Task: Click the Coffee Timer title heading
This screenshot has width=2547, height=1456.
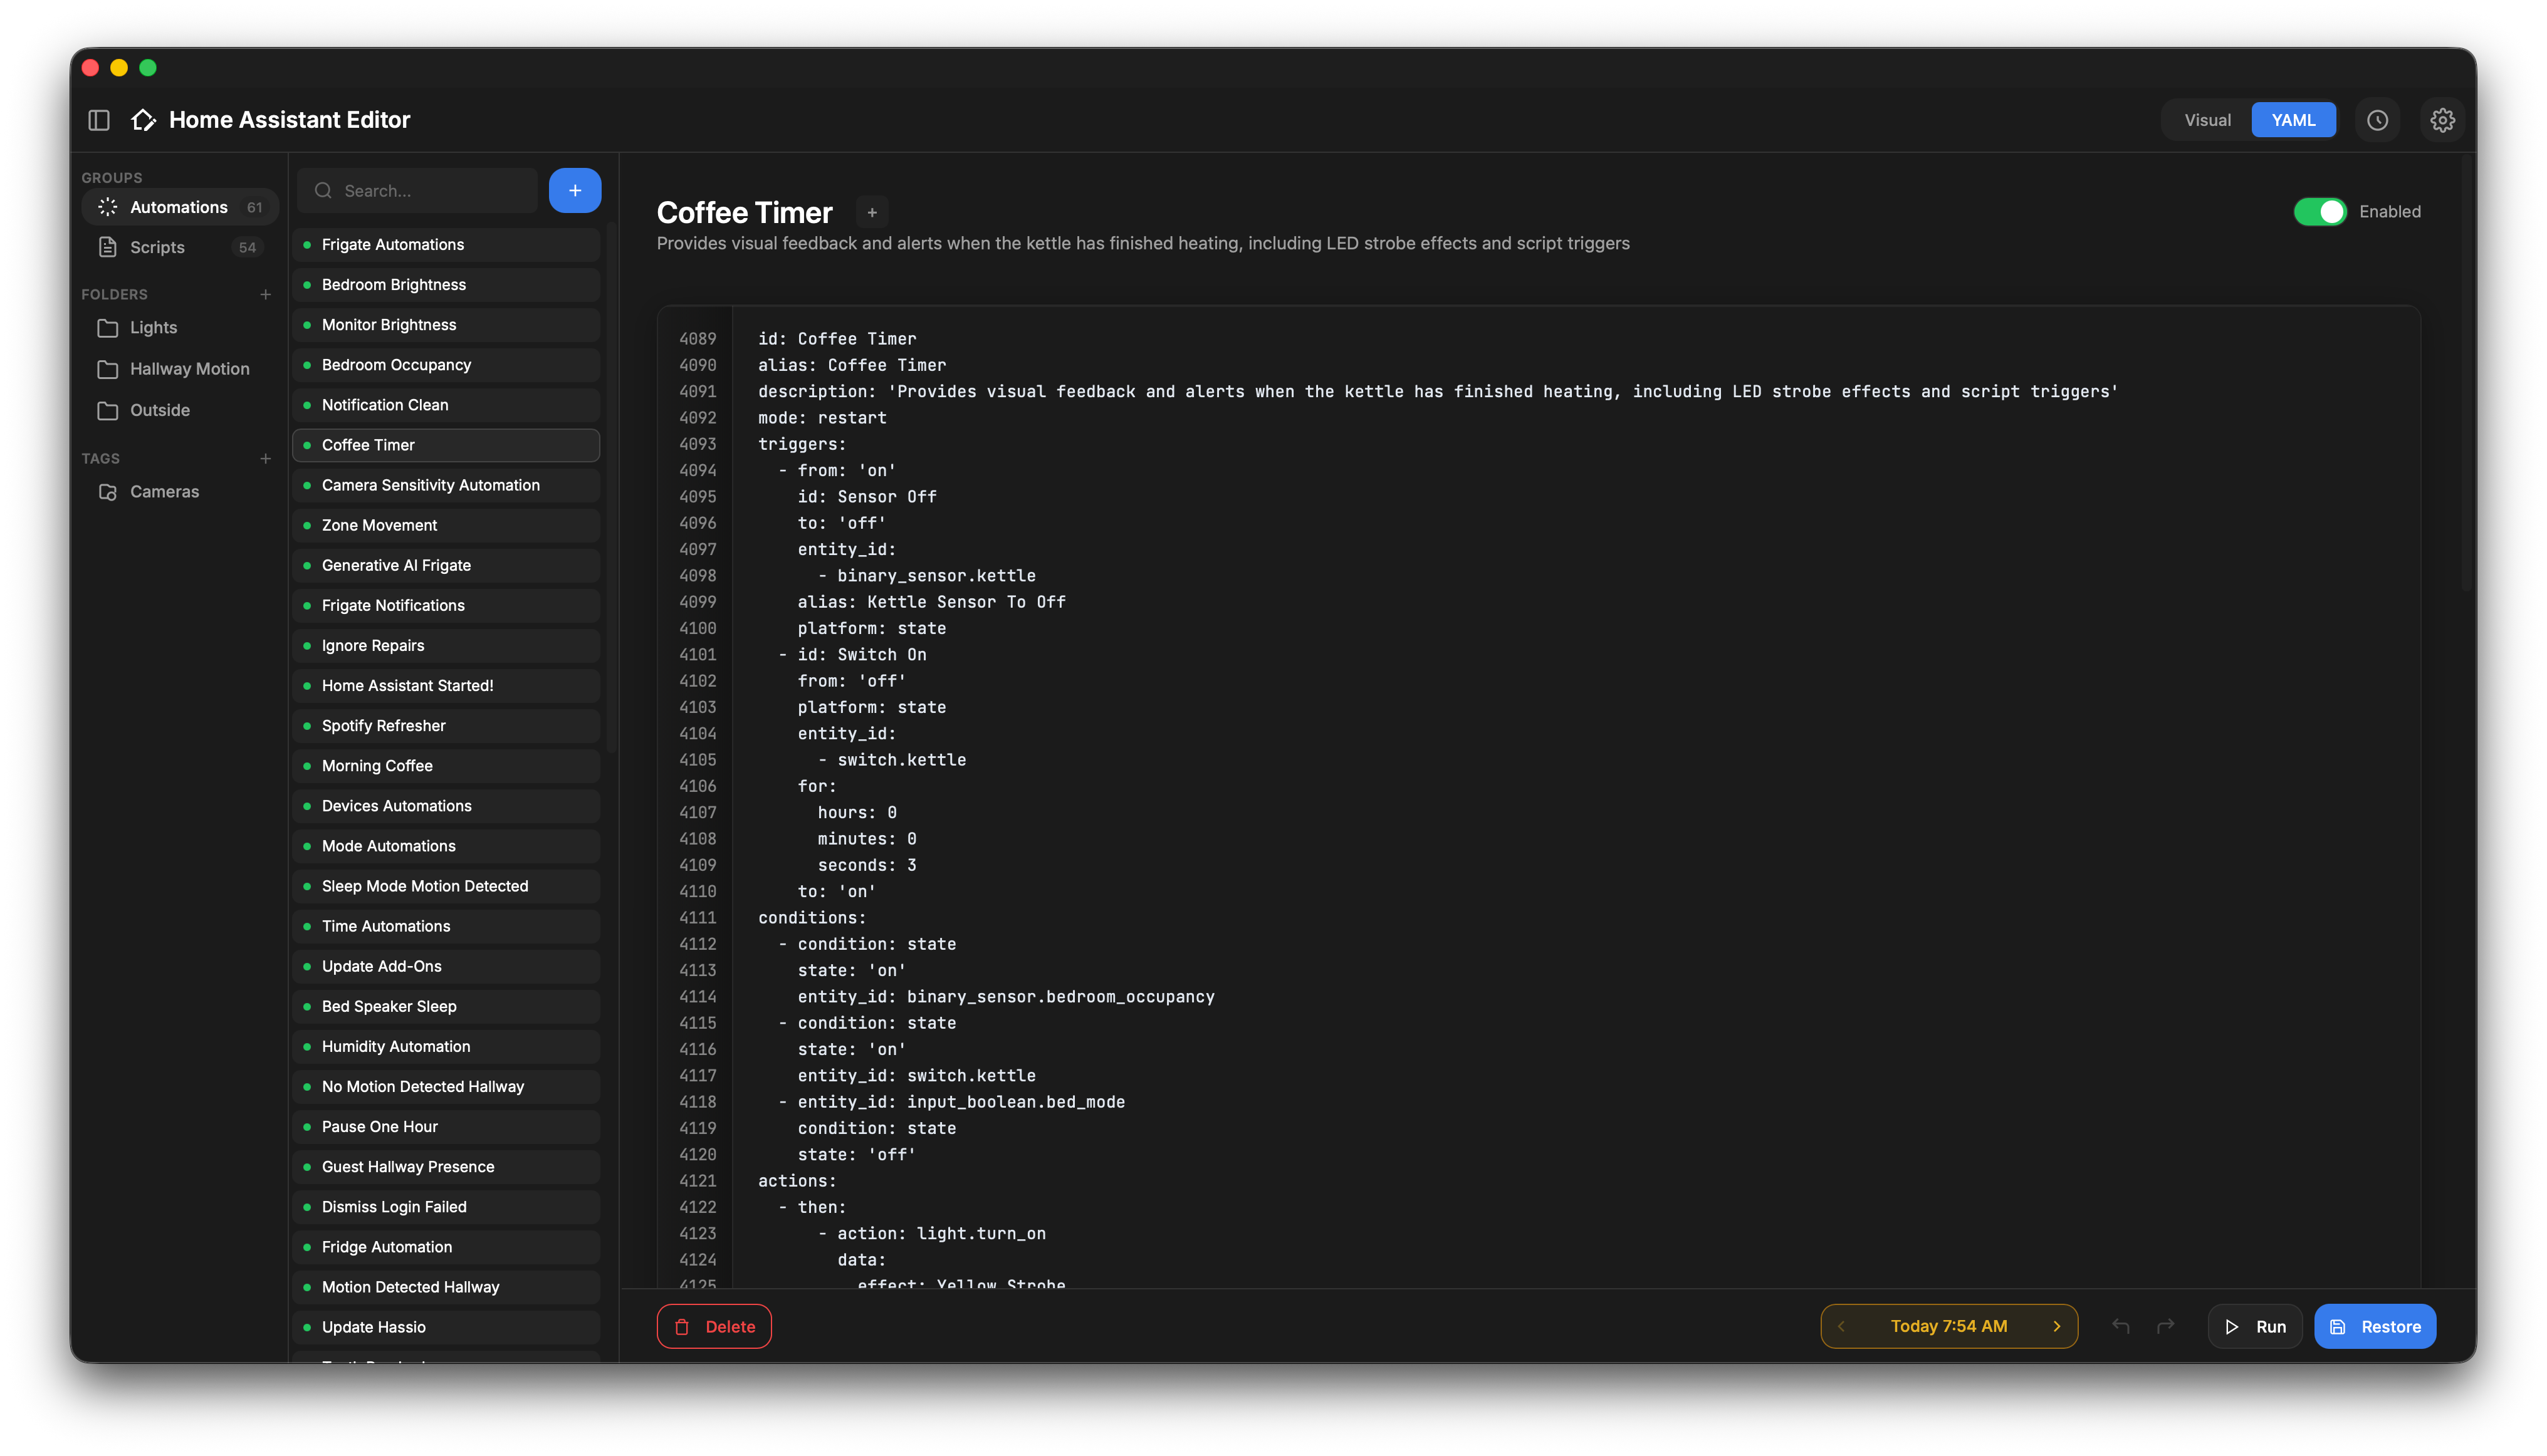Action: pos(745,212)
